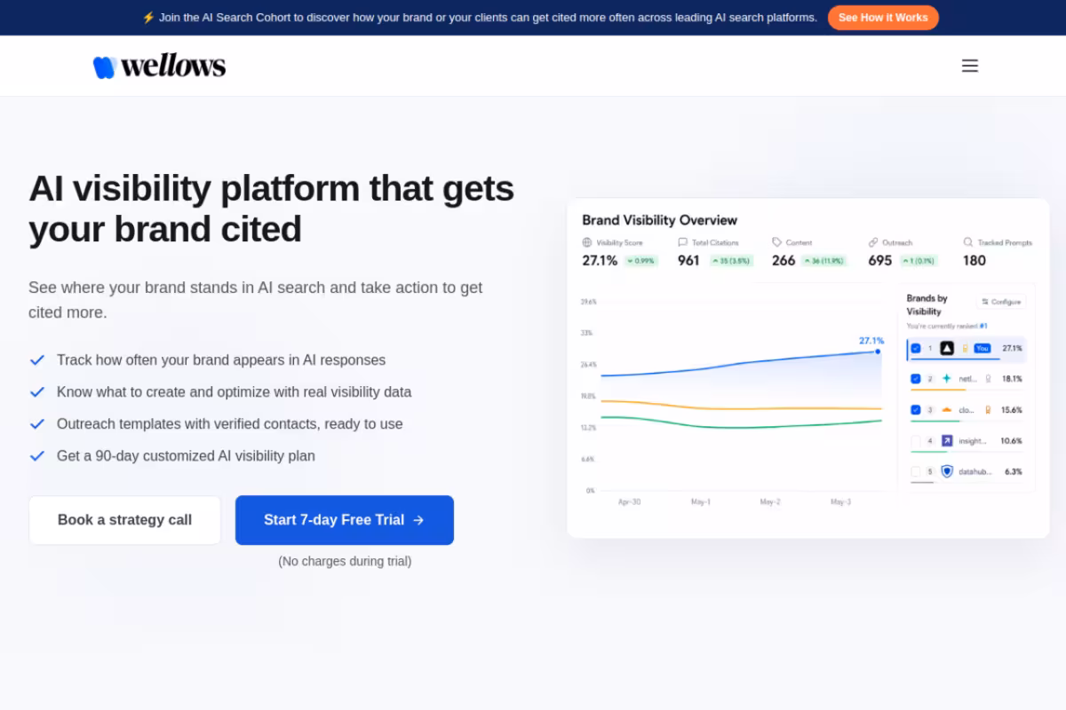Viewport: 1066px width, 710px height.
Task: Open the hamburger navigation menu
Action: pyautogui.click(x=970, y=66)
